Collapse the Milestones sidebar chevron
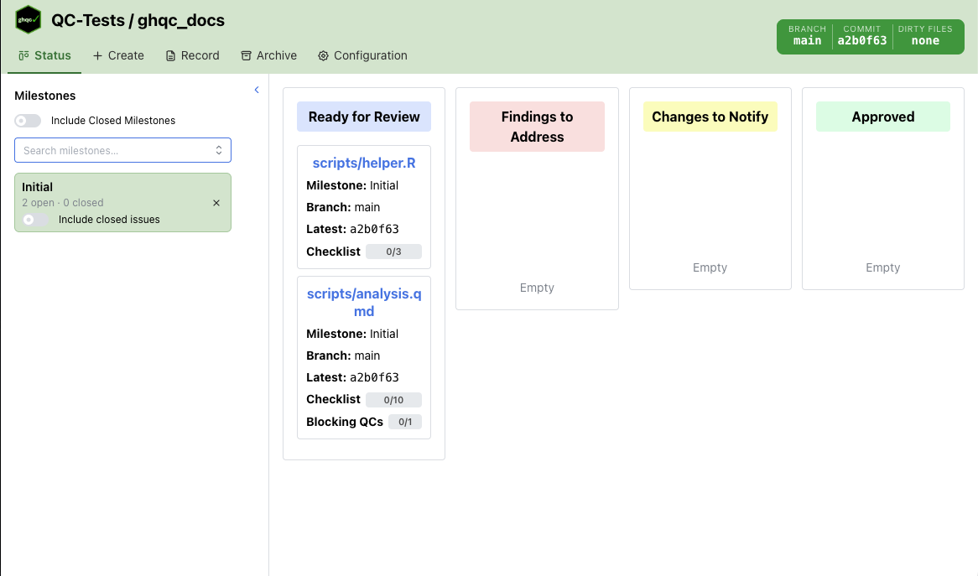This screenshot has height=576, width=978. tap(257, 90)
